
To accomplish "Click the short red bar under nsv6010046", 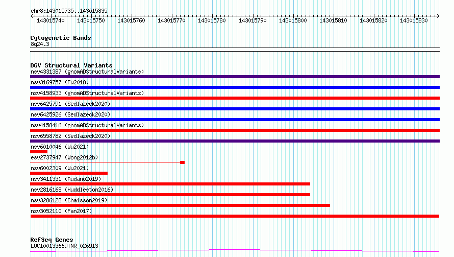I will point(39,152).
